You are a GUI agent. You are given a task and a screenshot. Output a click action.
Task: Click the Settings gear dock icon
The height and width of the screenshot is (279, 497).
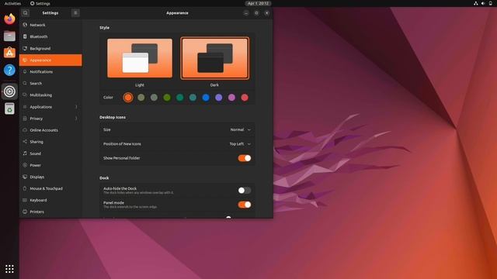tap(9, 91)
